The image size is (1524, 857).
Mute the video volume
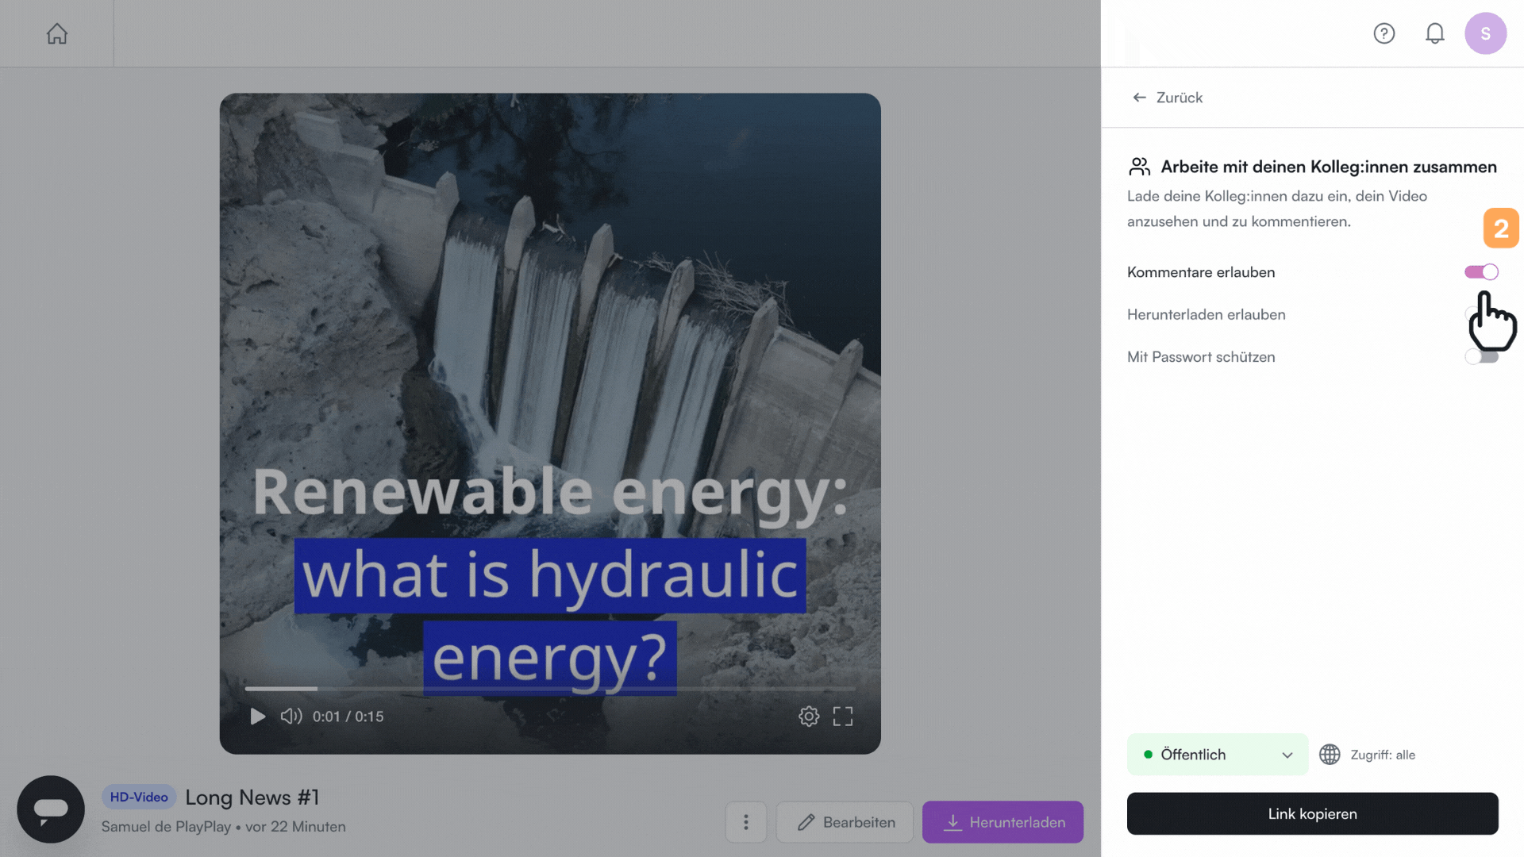click(x=291, y=717)
